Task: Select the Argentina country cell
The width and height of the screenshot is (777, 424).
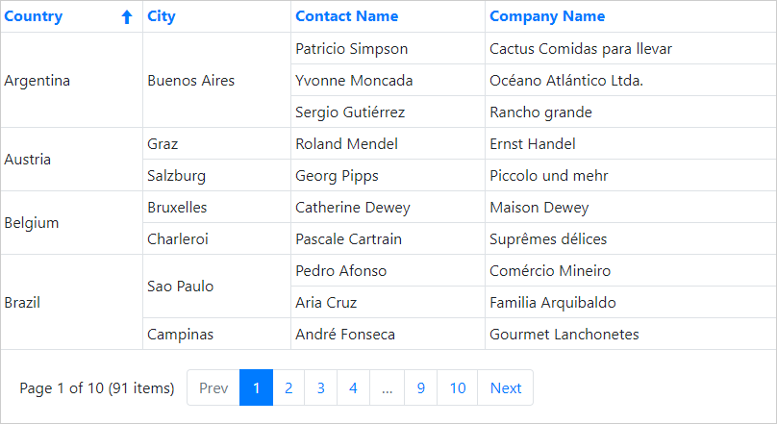Action: click(x=38, y=81)
